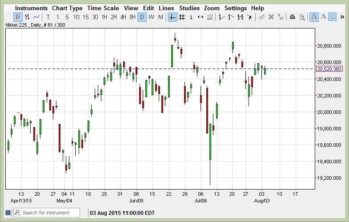This screenshot has height=222, width=349.
Task: Open the Instruments menu
Action: point(31,8)
